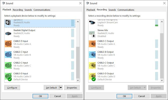Click the "VB-Audio Cable C" text in recording list
Screen dimensions: 168x100
[x=106, y=66]
